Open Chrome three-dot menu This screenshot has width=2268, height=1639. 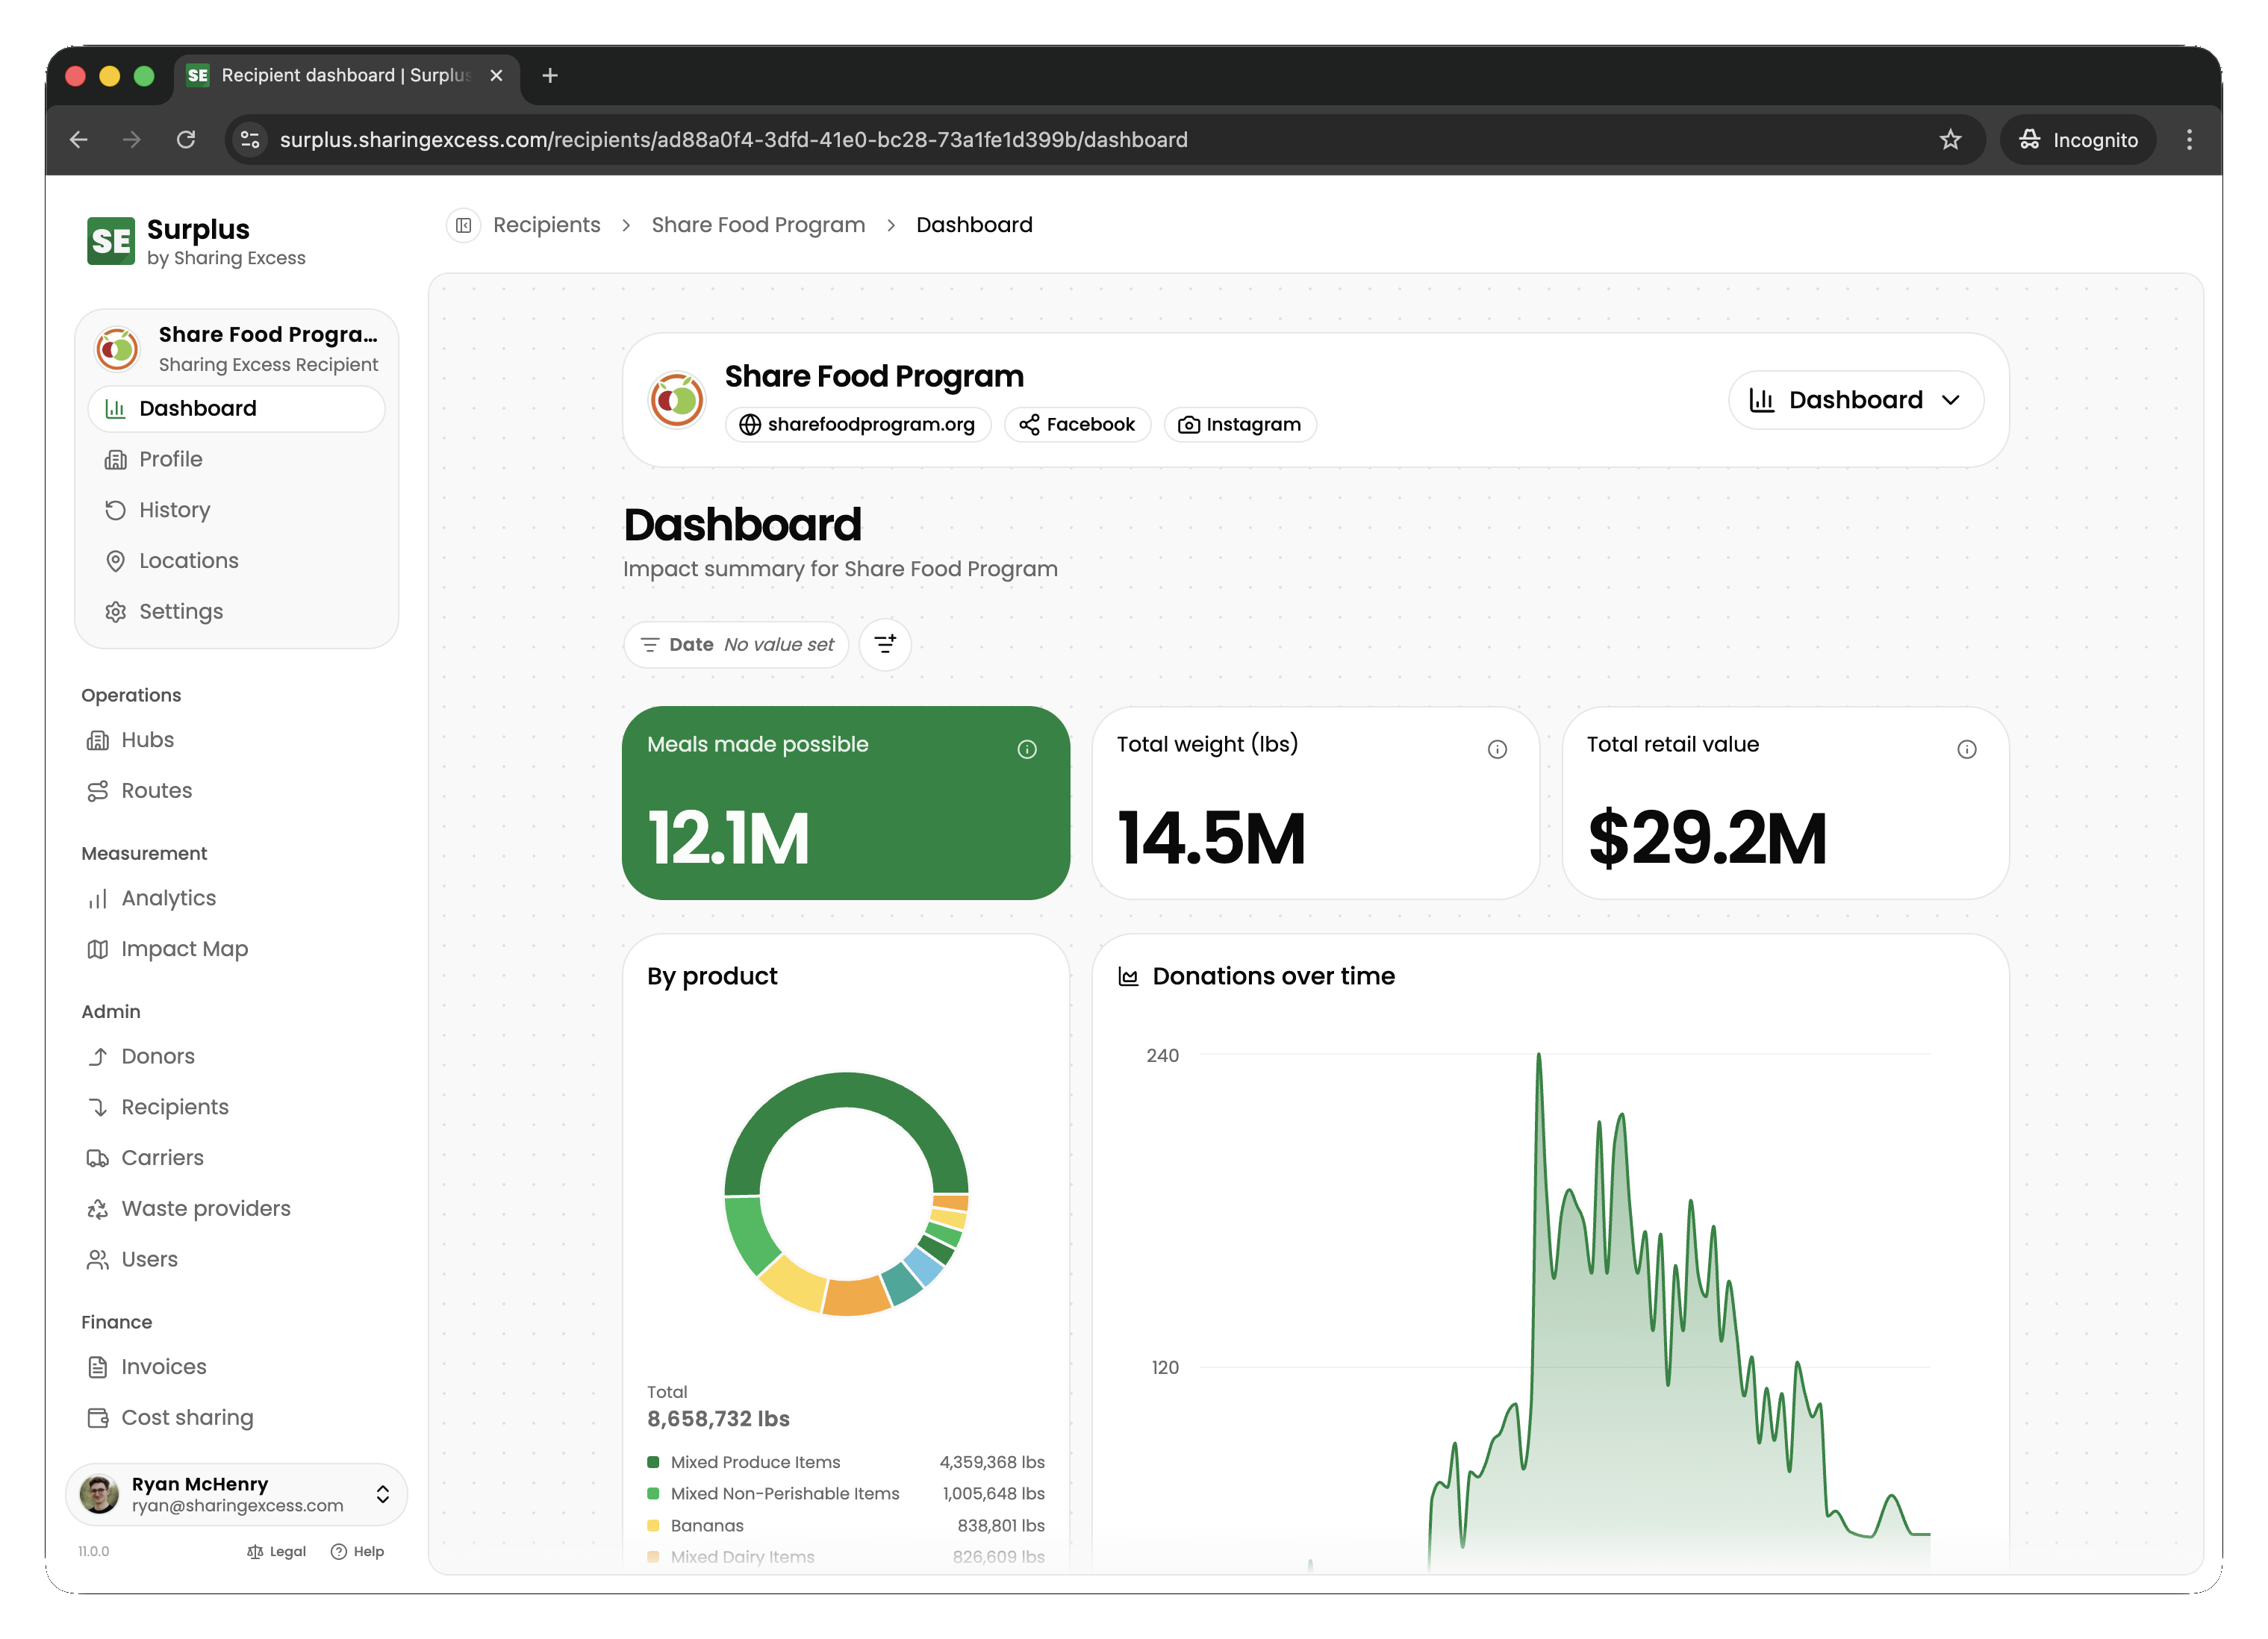(x=2189, y=140)
